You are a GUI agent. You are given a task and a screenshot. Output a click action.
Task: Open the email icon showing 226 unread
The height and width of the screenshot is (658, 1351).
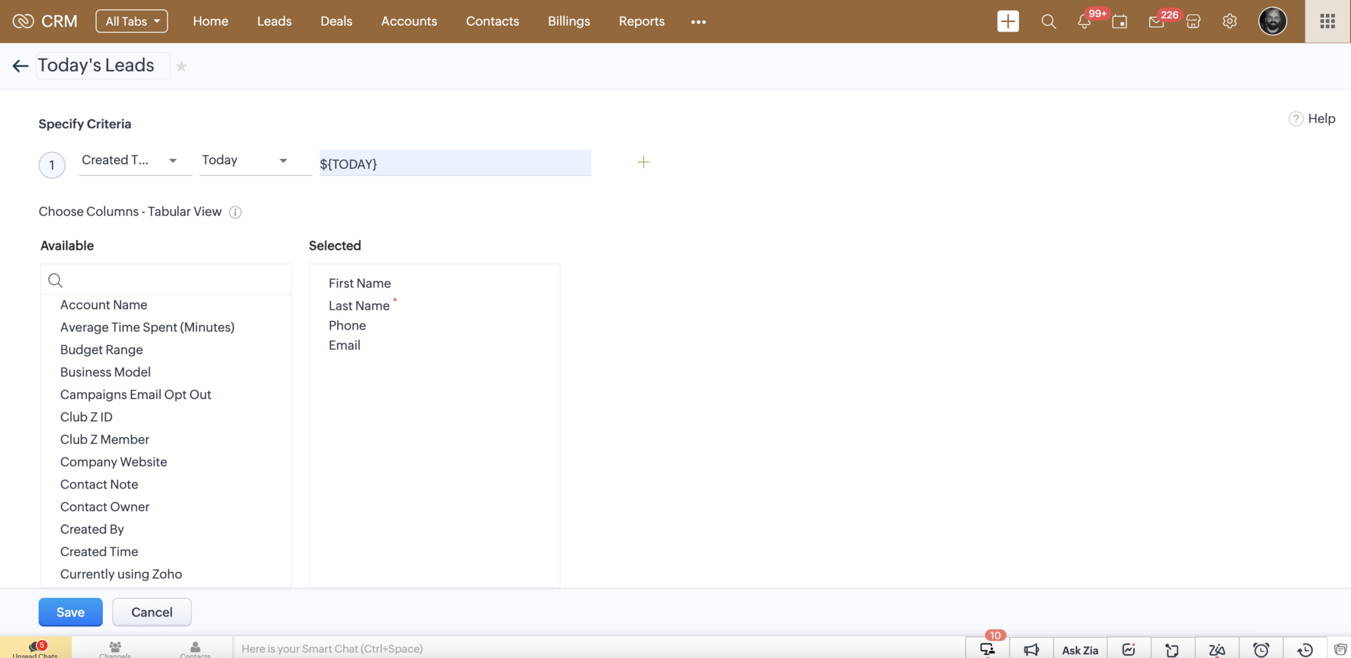[x=1155, y=22]
